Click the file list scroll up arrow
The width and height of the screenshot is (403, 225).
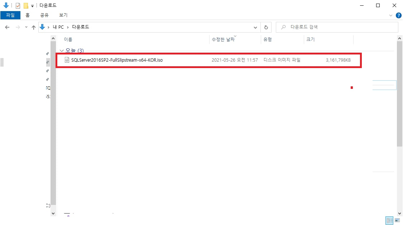tap(399, 39)
